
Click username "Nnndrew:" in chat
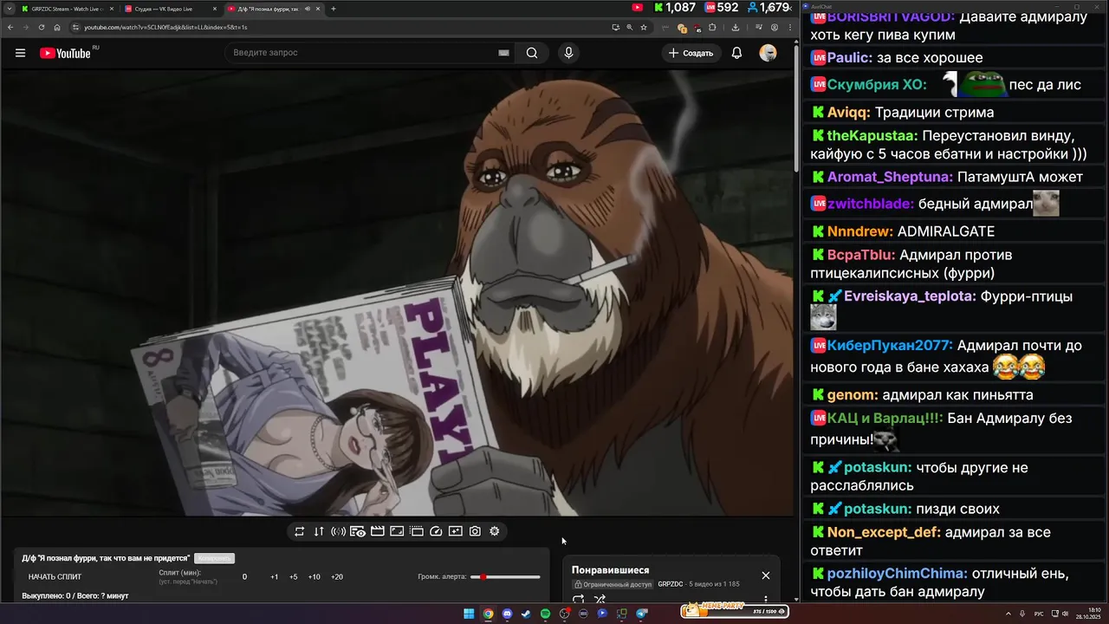(859, 231)
